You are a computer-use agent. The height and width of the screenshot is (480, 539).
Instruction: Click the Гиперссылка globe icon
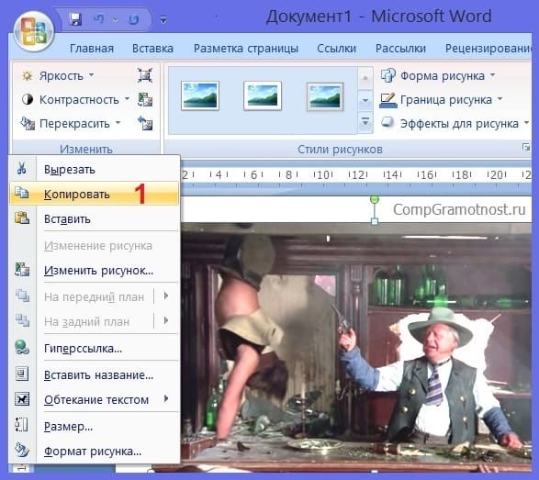click(22, 347)
